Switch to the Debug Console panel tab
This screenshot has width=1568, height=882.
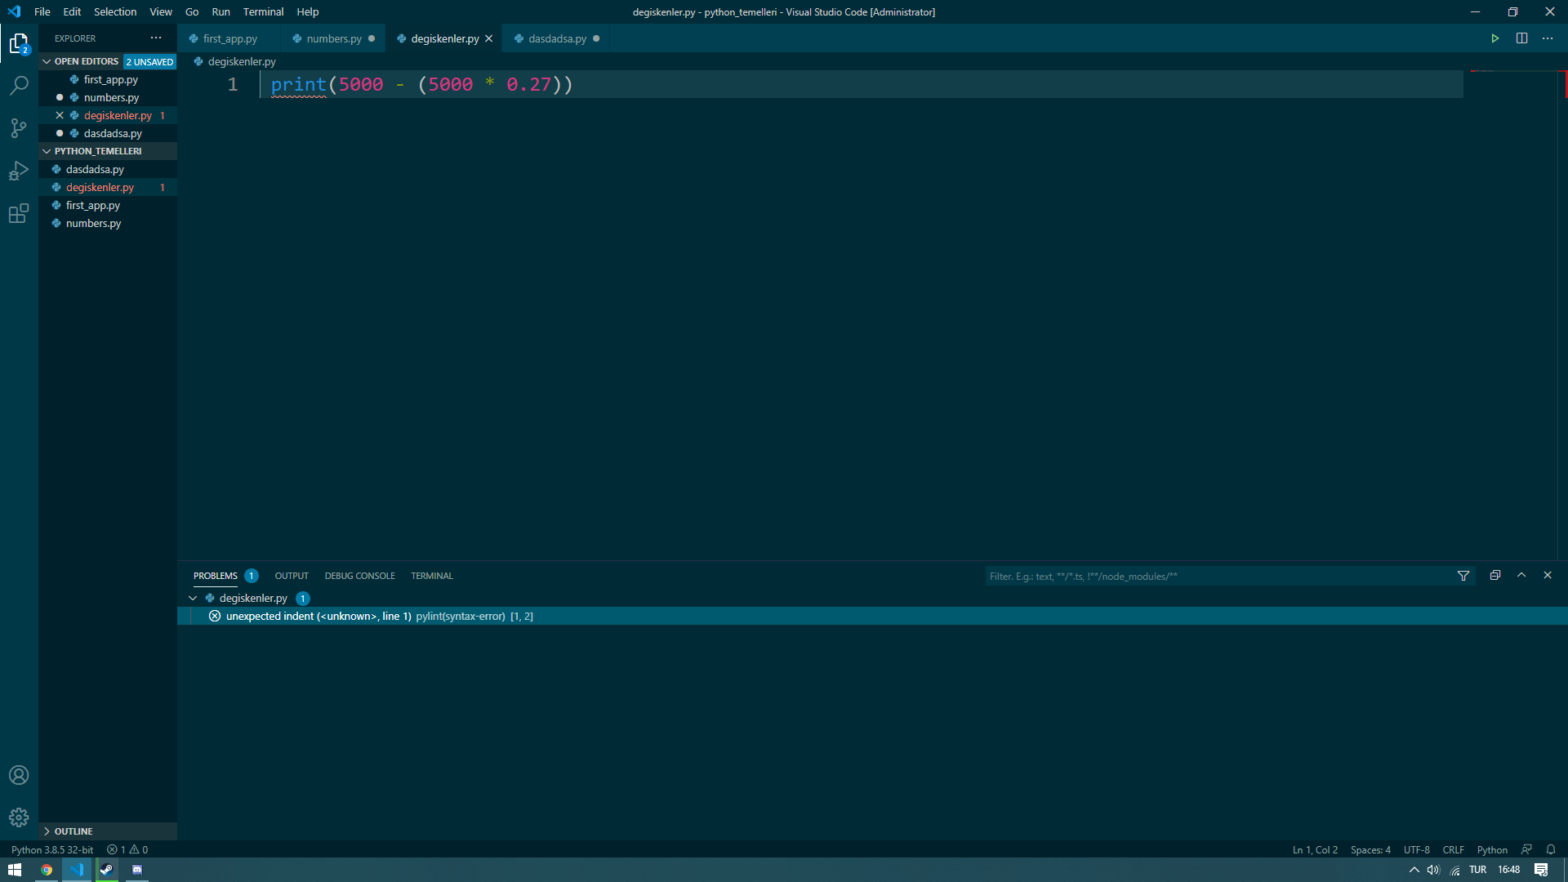tap(359, 576)
